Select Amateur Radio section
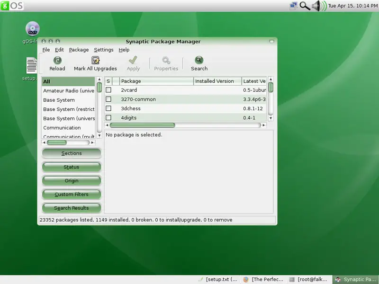The width and height of the screenshot is (379, 284). [x=68, y=90]
